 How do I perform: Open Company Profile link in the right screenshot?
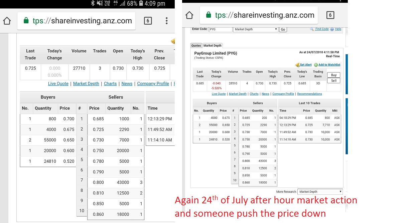click(283, 94)
